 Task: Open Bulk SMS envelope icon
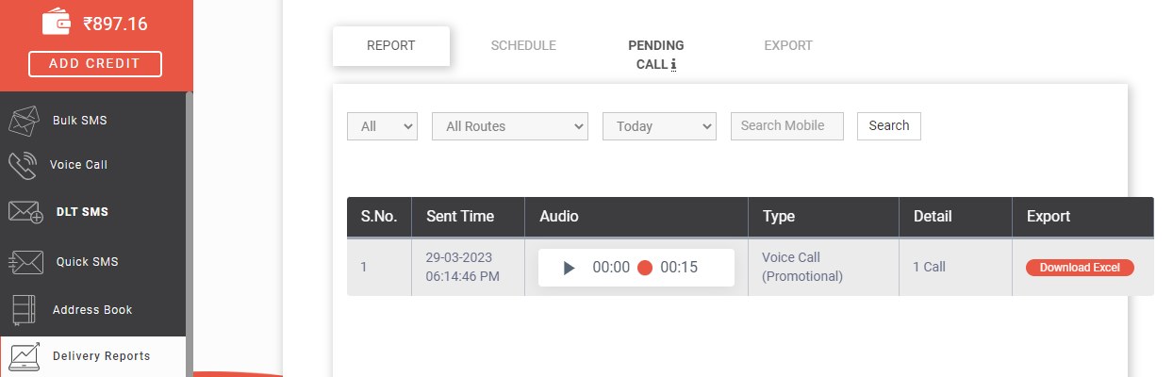click(x=23, y=121)
